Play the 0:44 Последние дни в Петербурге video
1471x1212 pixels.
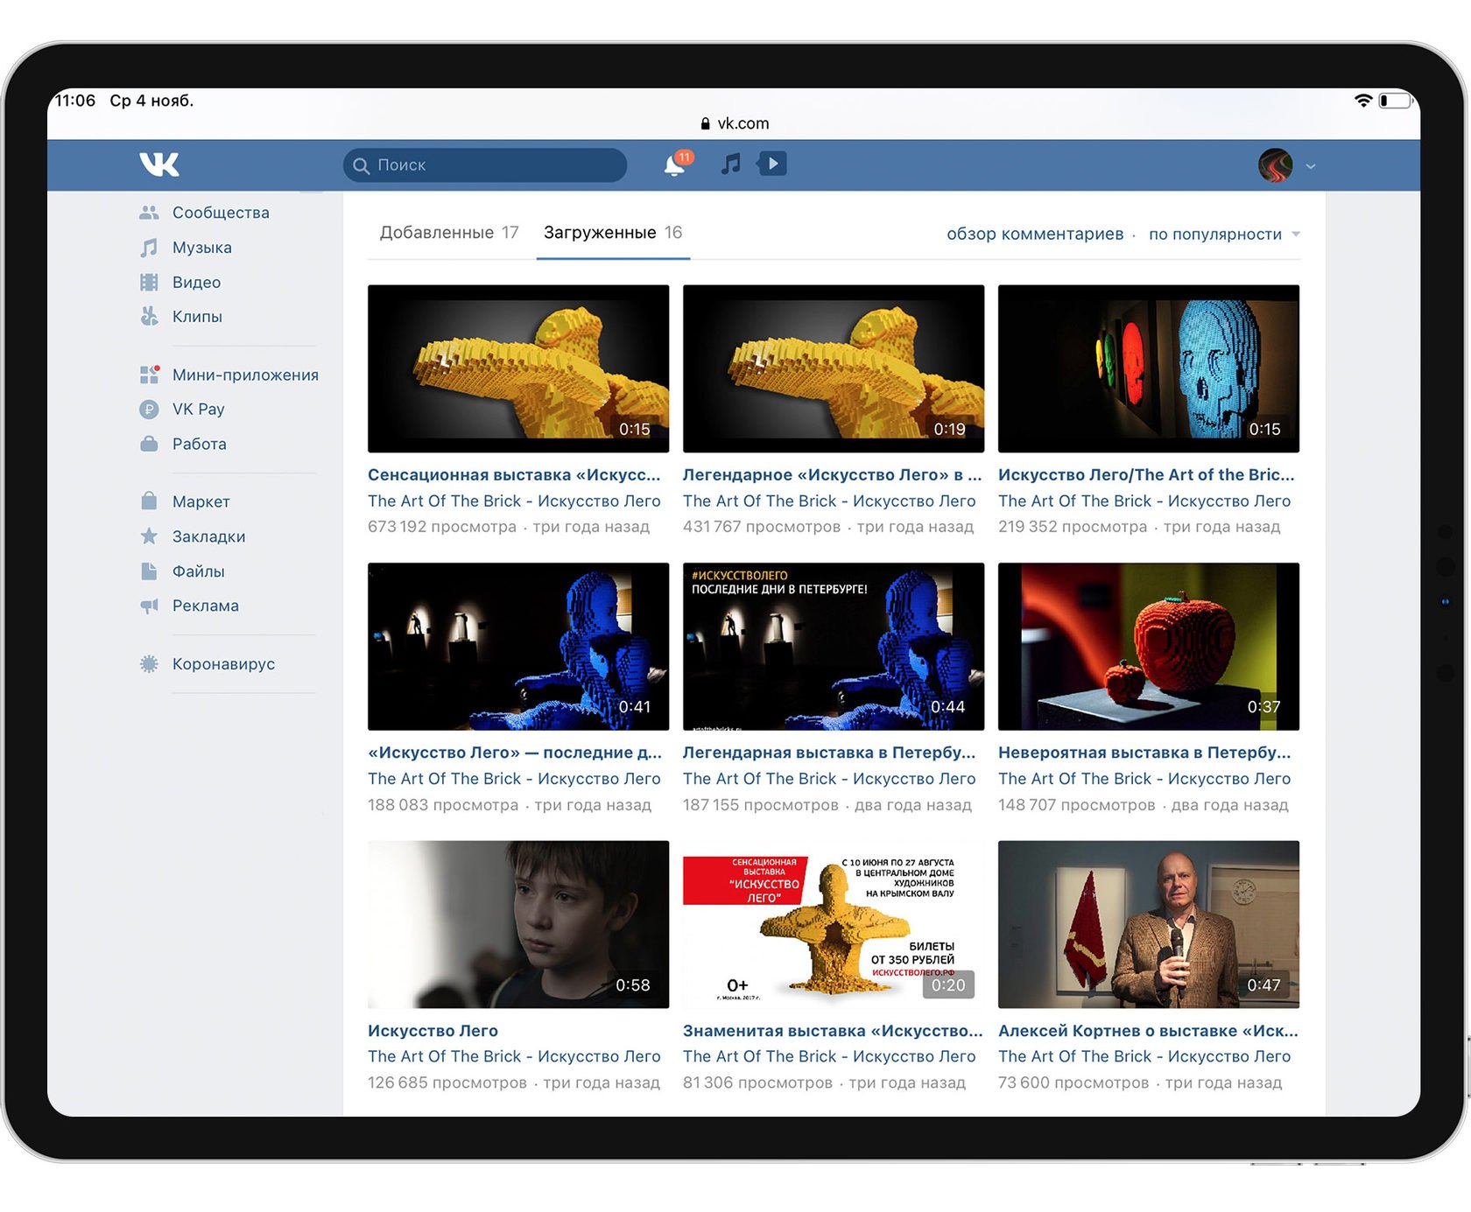(x=834, y=646)
